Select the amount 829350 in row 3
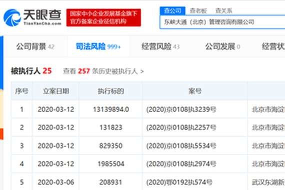The height and width of the screenshot is (190, 285). (x=111, y=146)
